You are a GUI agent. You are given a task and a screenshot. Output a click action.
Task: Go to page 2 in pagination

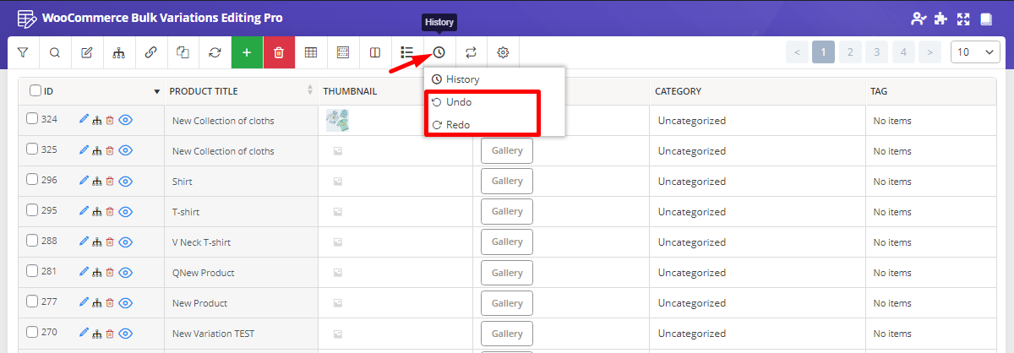point(850,52)
